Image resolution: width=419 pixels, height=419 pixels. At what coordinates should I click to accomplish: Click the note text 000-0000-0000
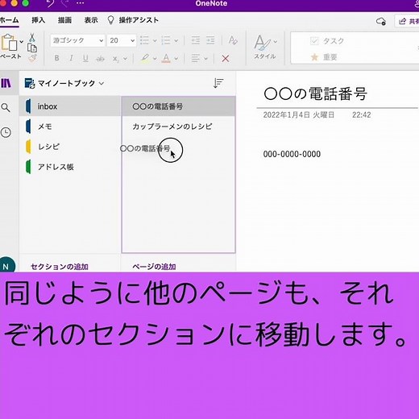(292, 154)
